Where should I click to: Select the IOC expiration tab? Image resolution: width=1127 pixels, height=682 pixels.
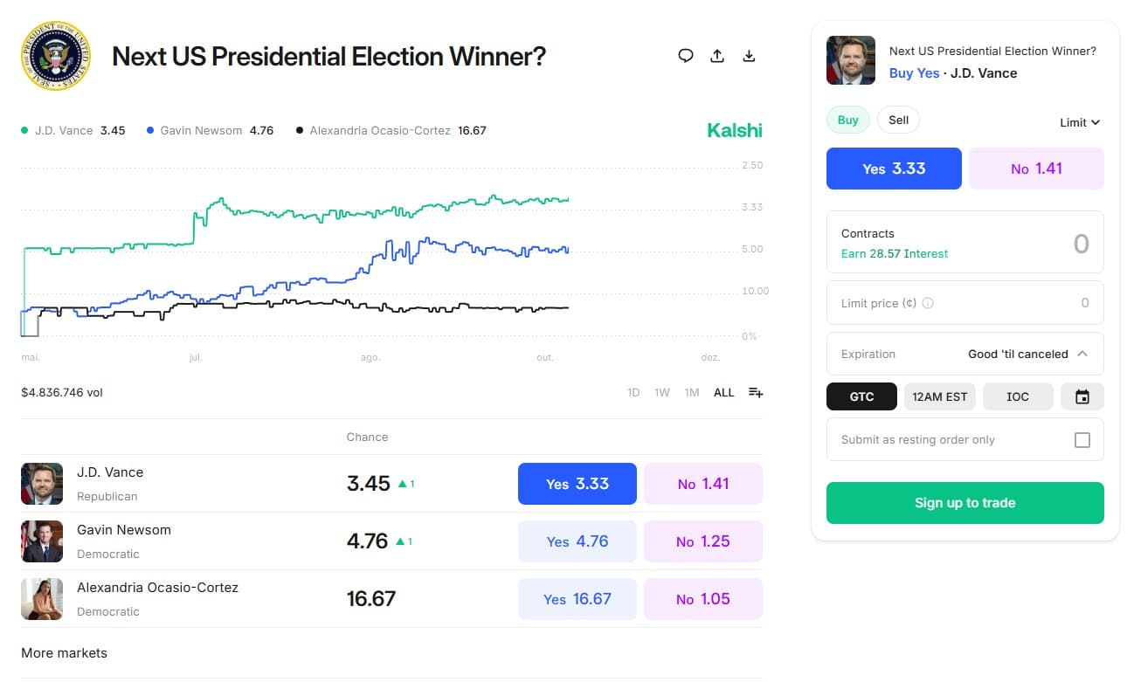pyautogui.click(x=1017, y=396)
